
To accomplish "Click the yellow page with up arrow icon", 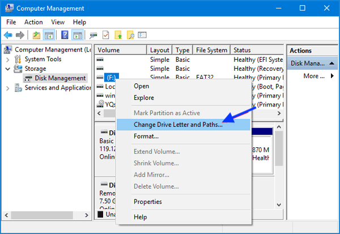I will click(118, 35).
